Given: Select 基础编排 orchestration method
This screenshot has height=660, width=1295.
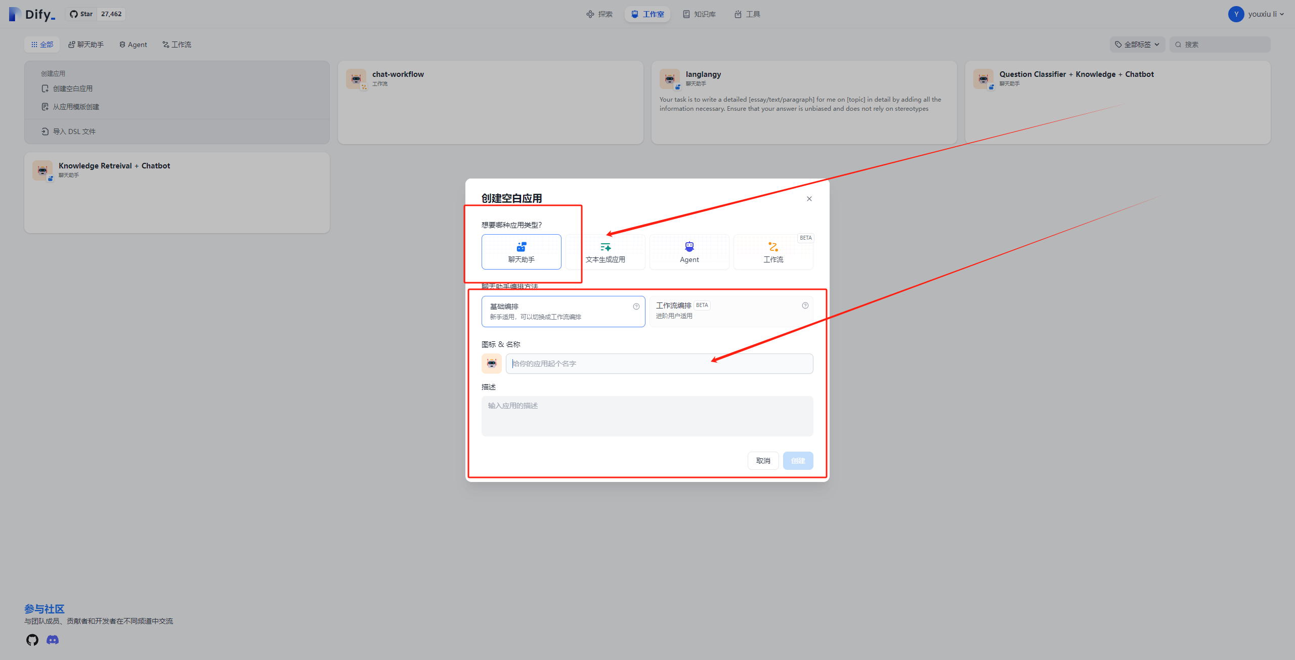Looking at the screenshot, I should (x=556, y=312).
